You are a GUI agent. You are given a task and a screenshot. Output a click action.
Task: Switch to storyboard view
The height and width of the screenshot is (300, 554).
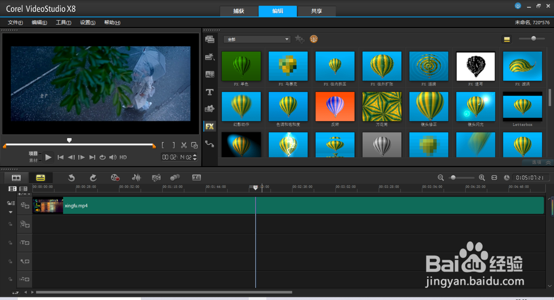pos(16,178)
